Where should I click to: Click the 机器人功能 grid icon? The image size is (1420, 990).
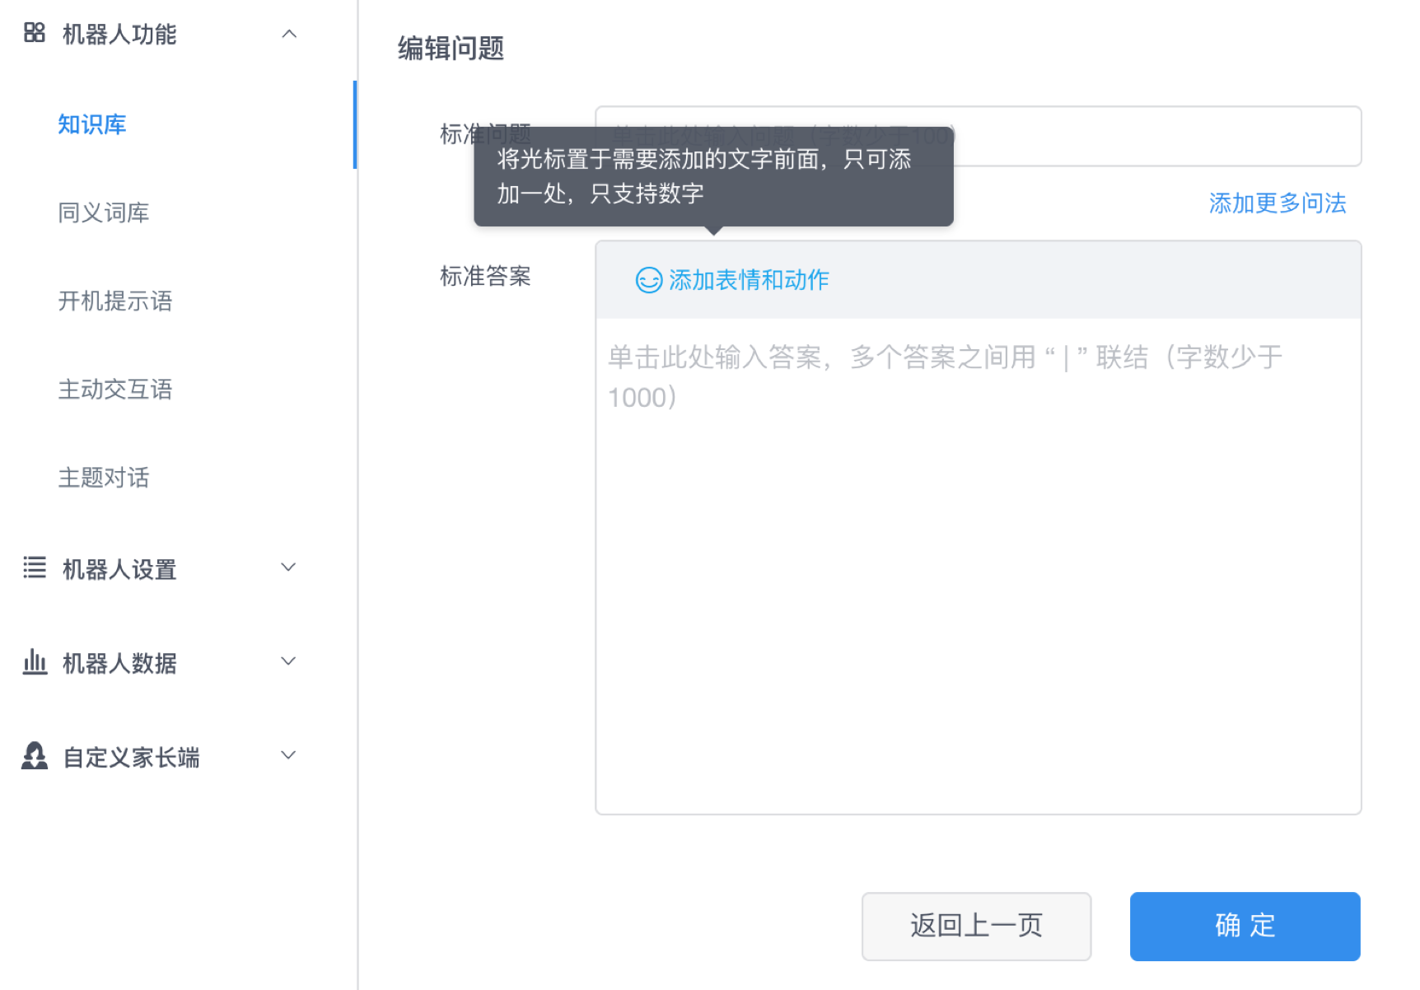point(34,34)
